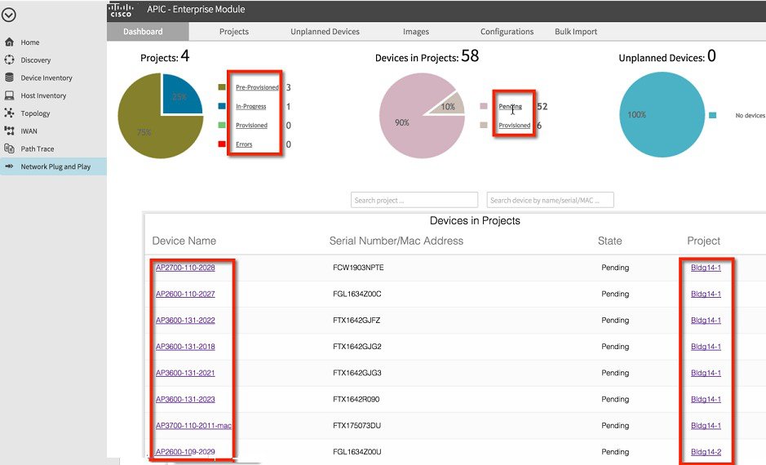Click the blue In-Progress legend swatch
Image resolution: width=766 pixels, height=465 pixels.
222,106
